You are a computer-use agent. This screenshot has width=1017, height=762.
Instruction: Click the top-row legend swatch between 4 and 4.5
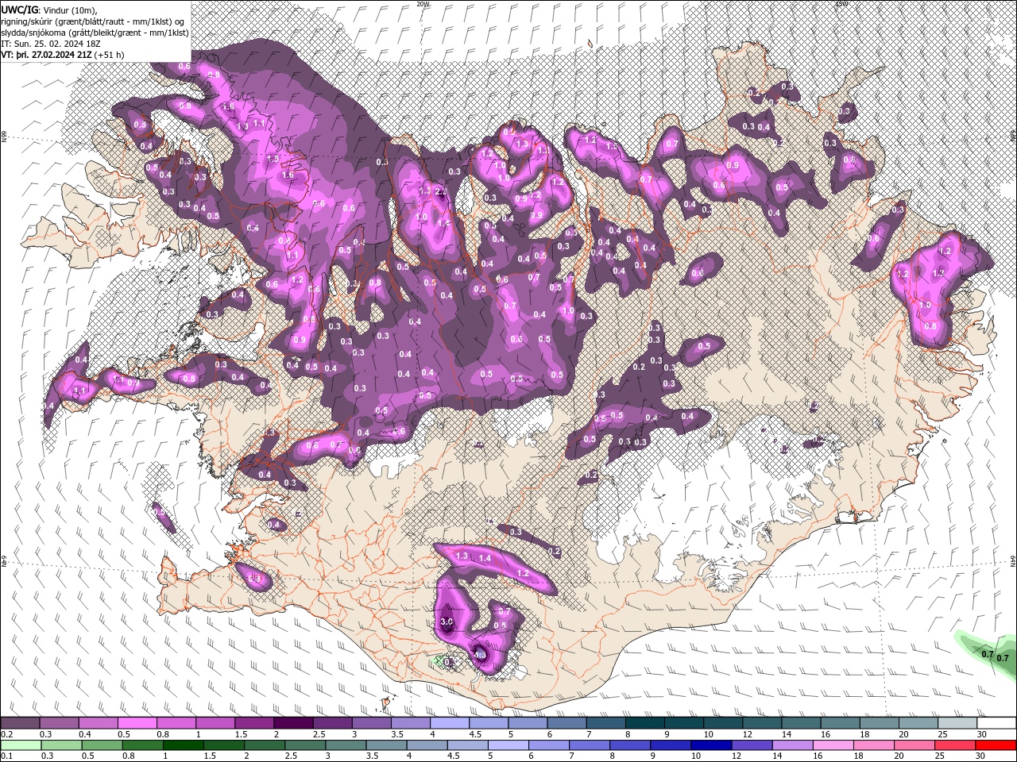pos(450,723)
